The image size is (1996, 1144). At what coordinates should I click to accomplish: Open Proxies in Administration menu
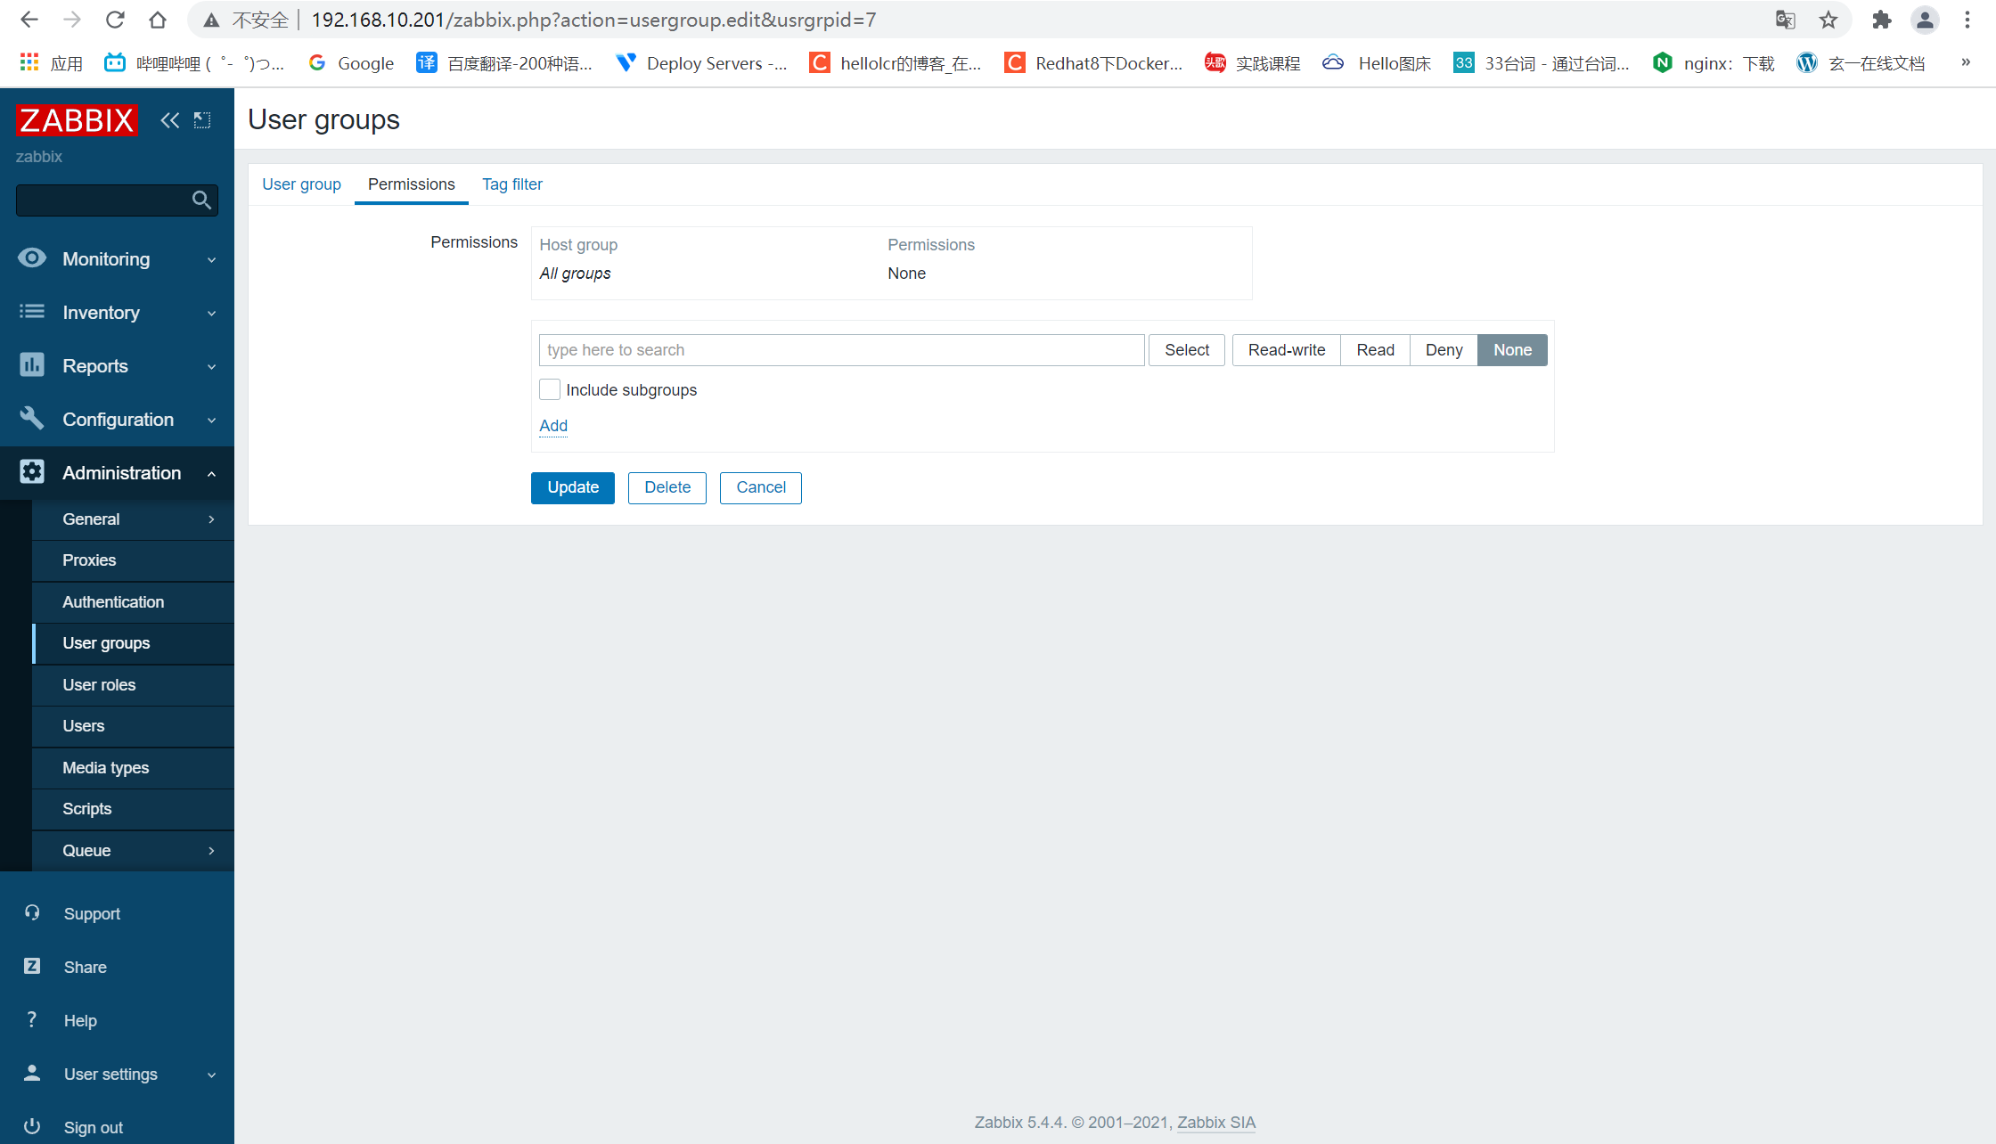pos(134,560)
